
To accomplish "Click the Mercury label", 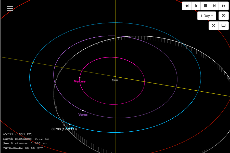I will click(80, 81).
